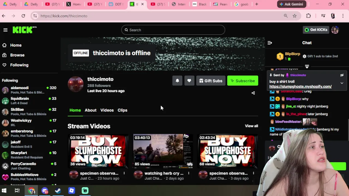Viewport: 349px width, 196px height.
Task: Open Sharpfart followed channel
Action: [x=29, y=155]
